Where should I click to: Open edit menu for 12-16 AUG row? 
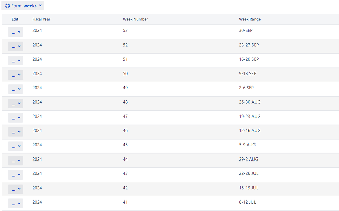[16, 132]
